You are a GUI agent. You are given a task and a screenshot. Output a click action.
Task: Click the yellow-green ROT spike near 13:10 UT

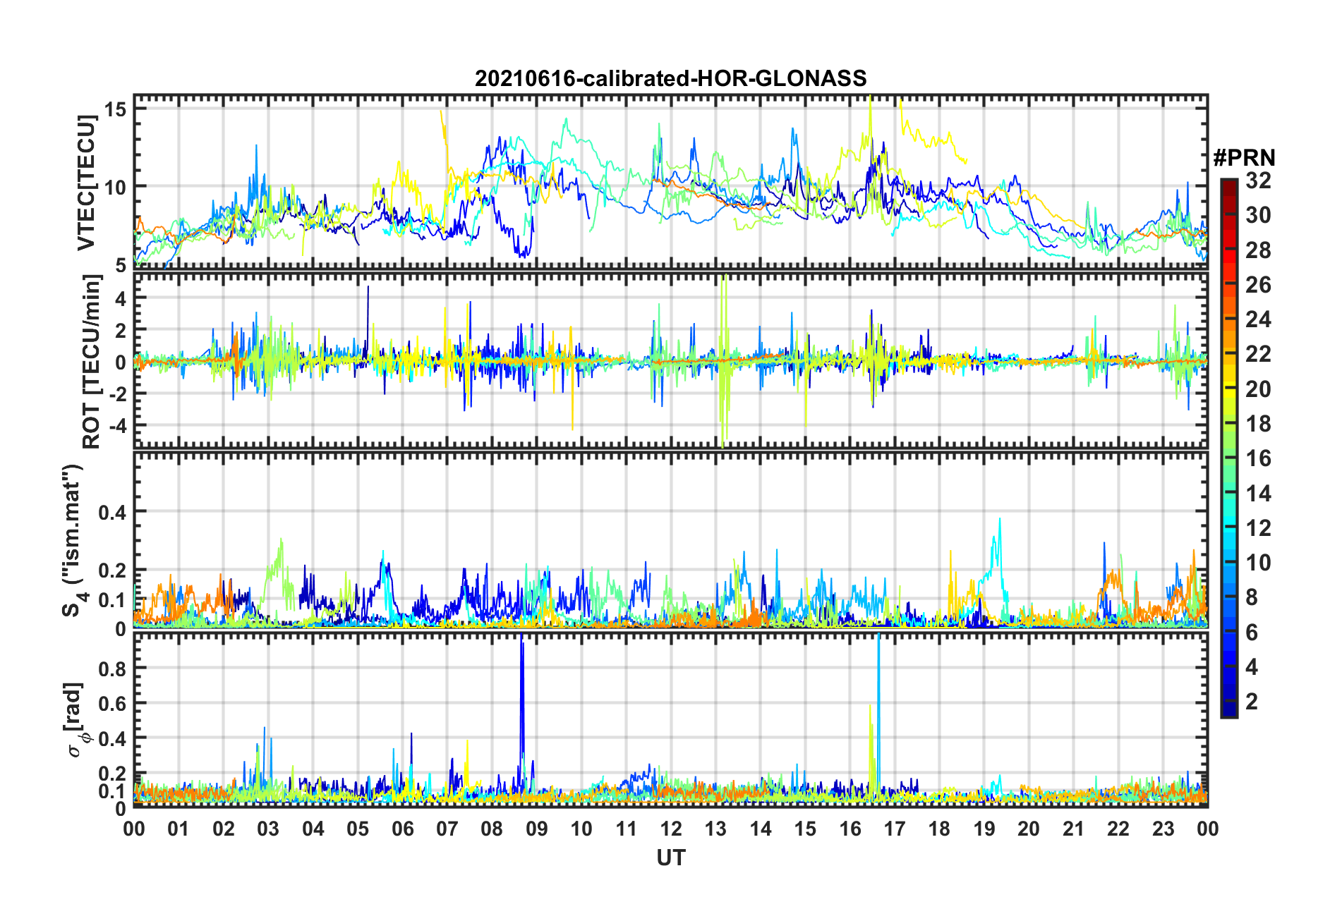coord(723,360)
